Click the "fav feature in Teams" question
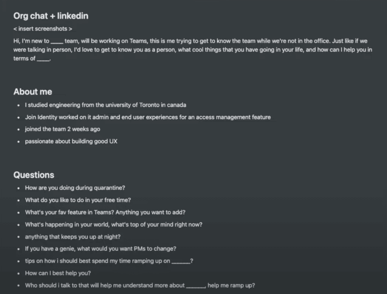Viewport: 387px width, 294px height. point(105,212)
